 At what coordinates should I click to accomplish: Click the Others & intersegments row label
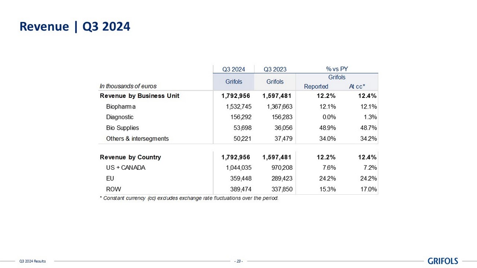137,139
